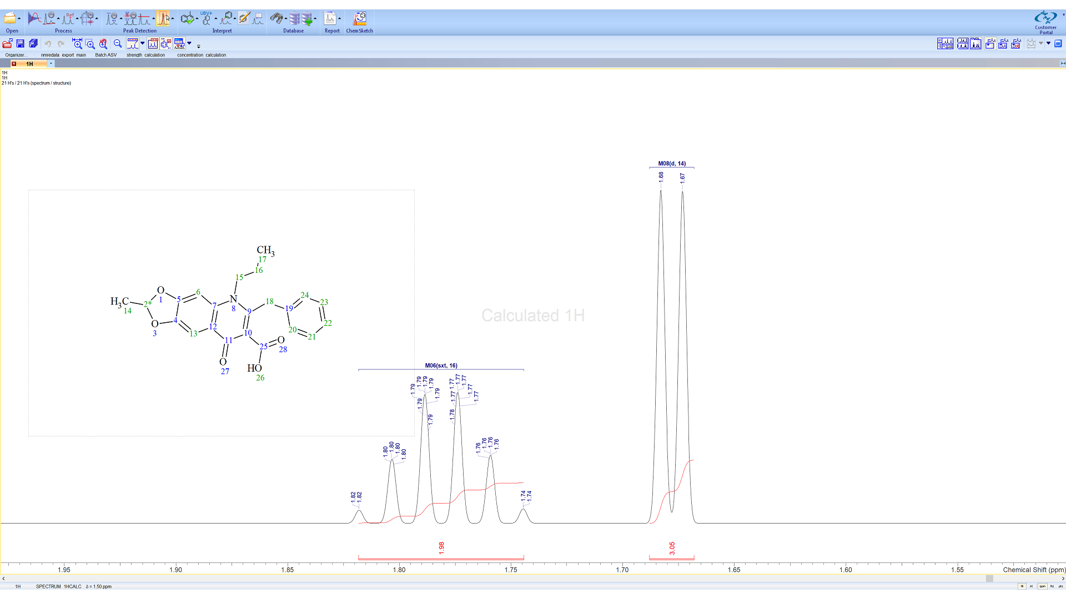This screenshot has height=599, width=1066.
Task: Click the Open folder icon
Action: (x=10, y=18)
